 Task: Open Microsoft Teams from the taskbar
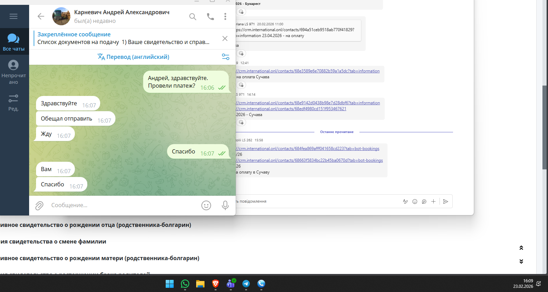pos(231,284)
